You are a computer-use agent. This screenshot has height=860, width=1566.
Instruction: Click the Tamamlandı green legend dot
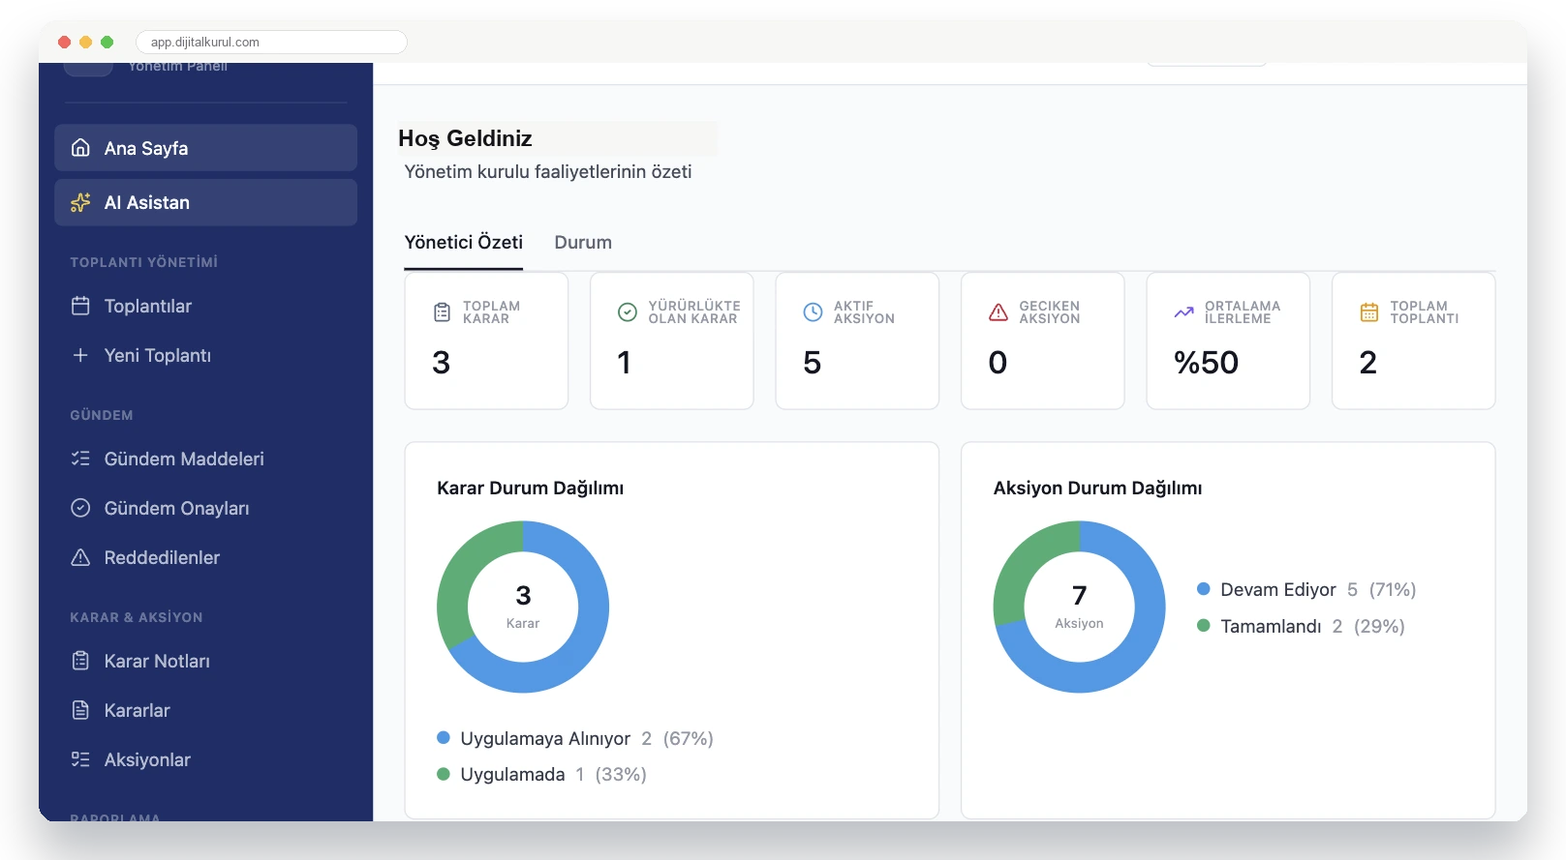coord(1204,626)
